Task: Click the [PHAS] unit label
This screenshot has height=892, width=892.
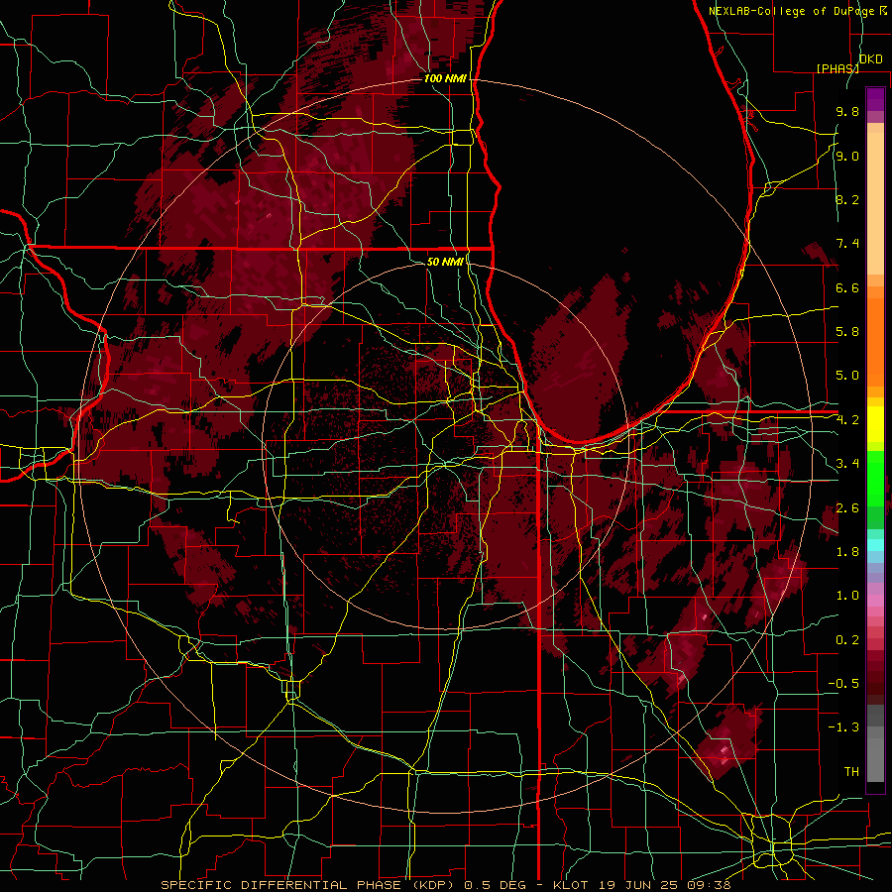Action: 837,68
